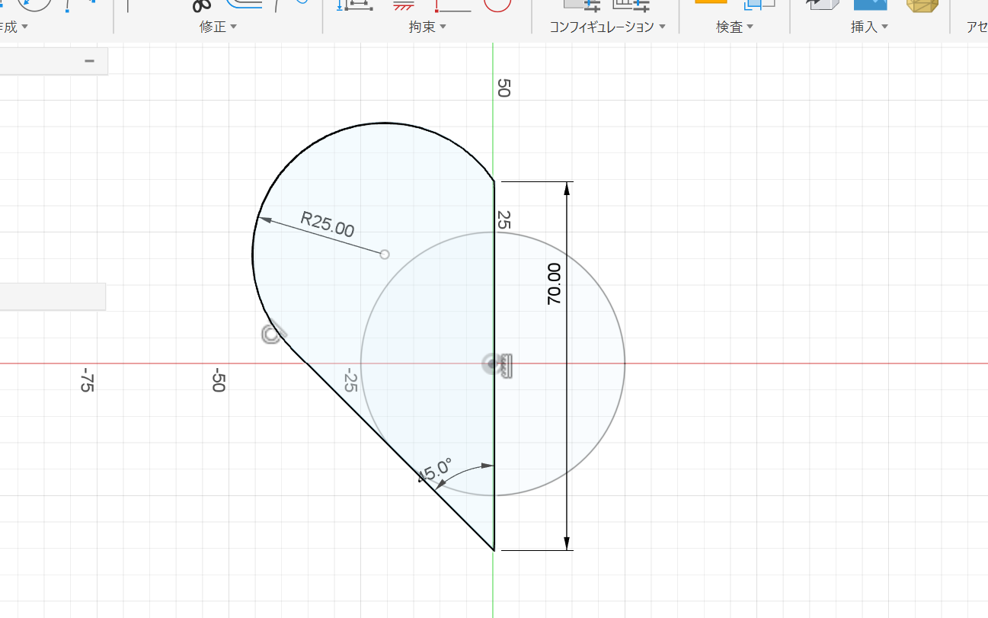Screen dimensions: 988x618
Task: Click the tangent constraint glyph on the sketch
Action: point(273,334)
